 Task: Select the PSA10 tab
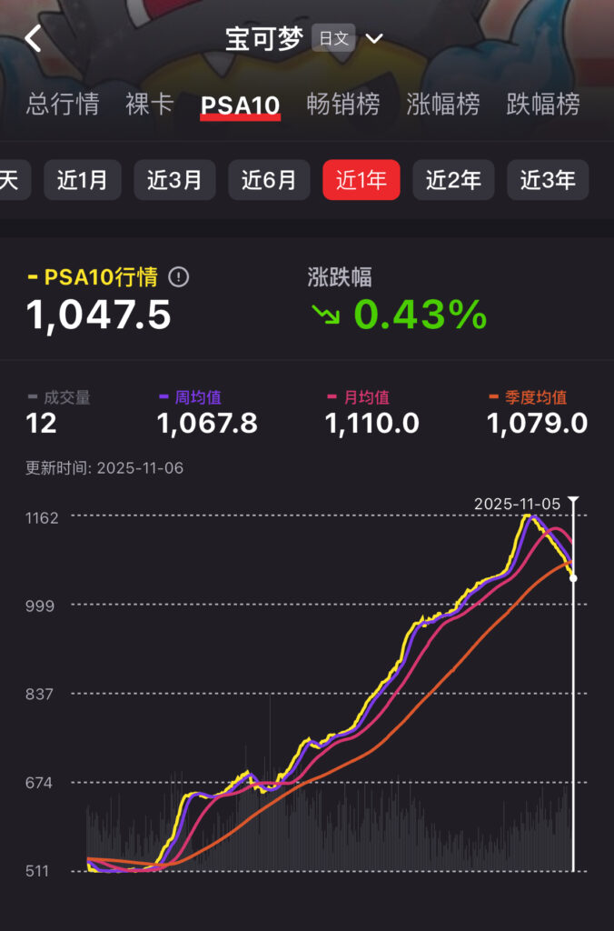[x=240, y=105]
